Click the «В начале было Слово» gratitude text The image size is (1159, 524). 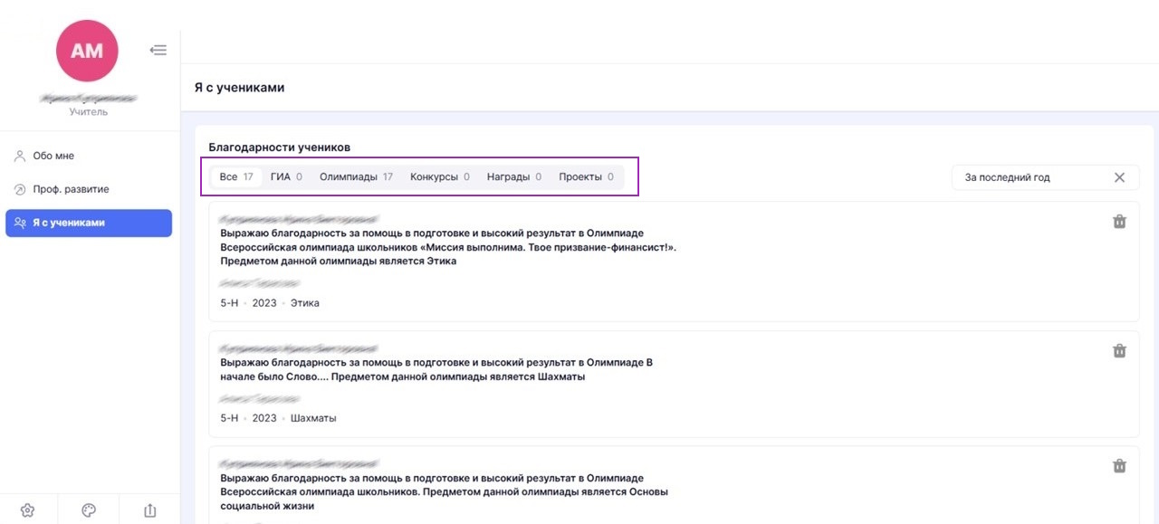pos(436,369)
